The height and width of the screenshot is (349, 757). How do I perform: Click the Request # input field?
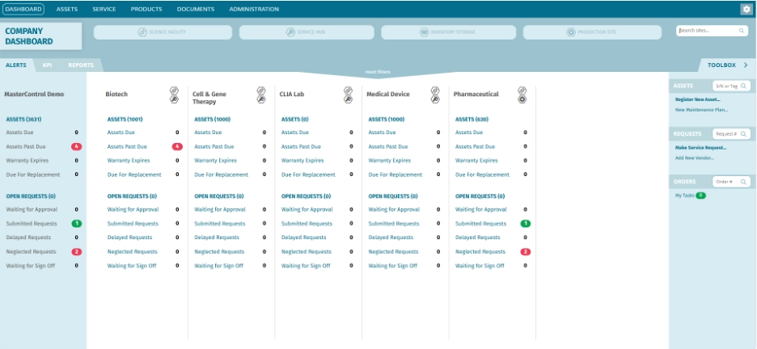point(725,134)
